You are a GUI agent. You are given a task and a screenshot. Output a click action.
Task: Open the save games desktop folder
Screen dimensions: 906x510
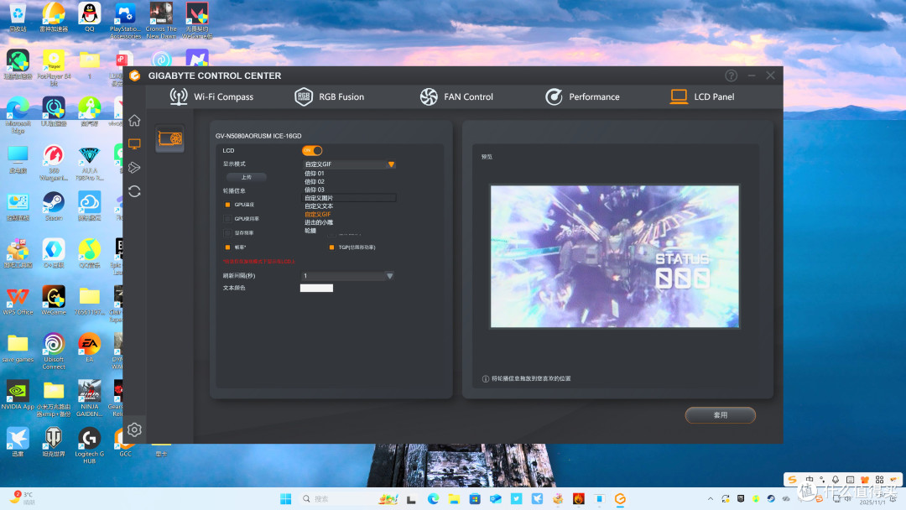click(x=18, y=347)
